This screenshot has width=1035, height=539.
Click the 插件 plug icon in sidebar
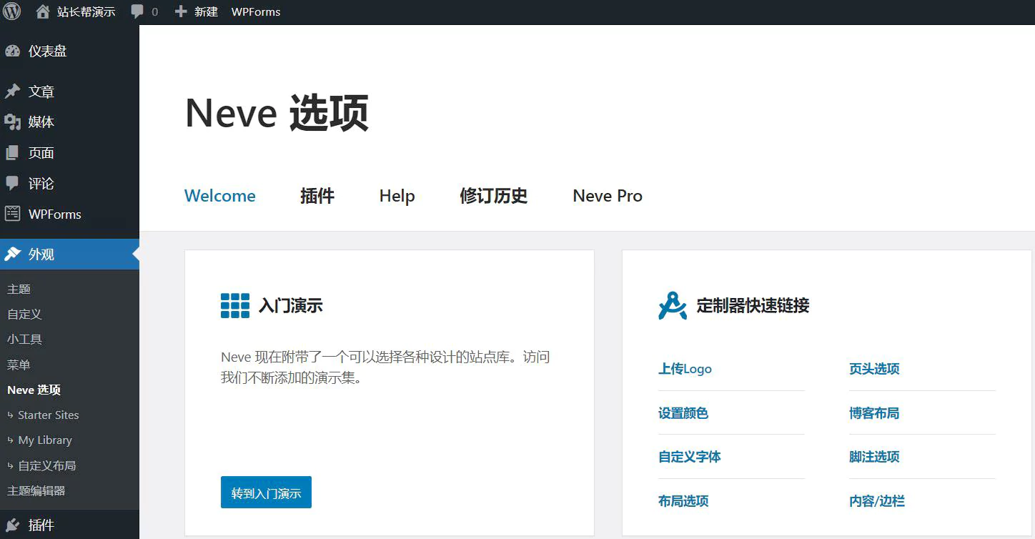(x=12, y=525)
